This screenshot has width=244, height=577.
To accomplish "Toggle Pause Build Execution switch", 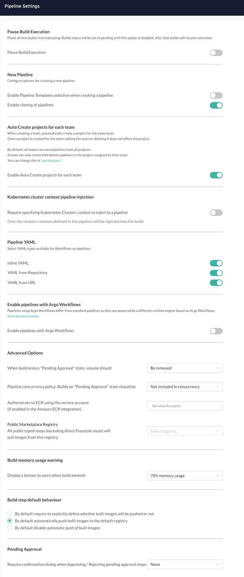I will [216, 53].
